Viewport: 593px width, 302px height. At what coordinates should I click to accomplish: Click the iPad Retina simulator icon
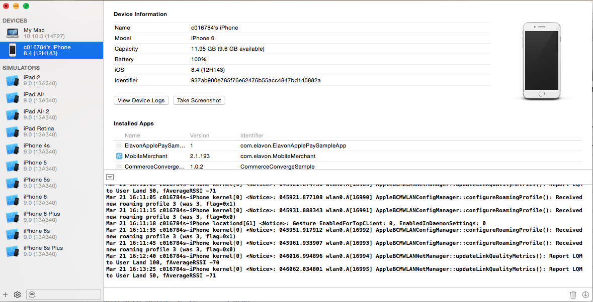click(x=13, y=132)
